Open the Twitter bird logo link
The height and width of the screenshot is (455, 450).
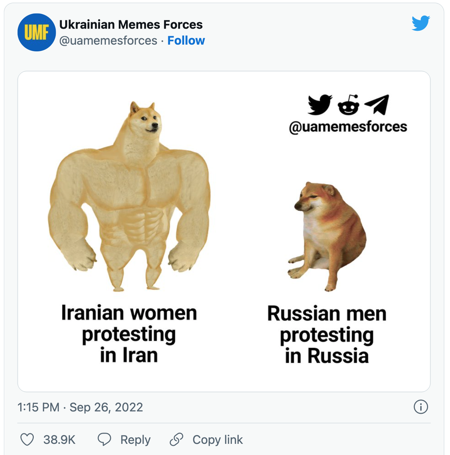(x=421, y=23)
